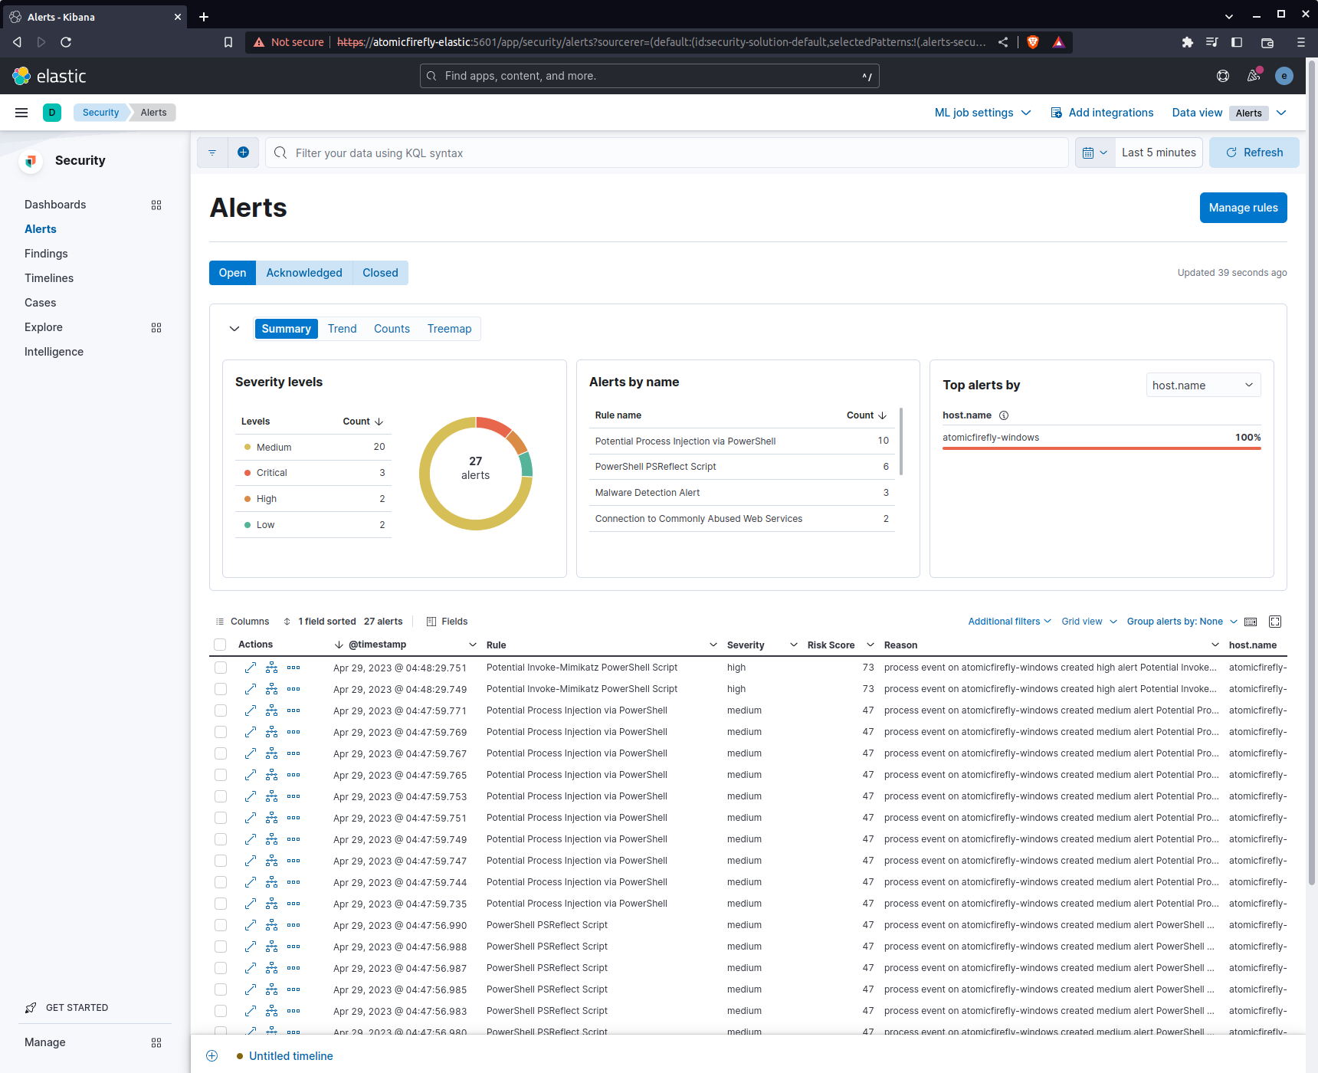Screen dimensions: 1318x1073
Task: Click the Add integrations link
Action: coord(1101,113)
